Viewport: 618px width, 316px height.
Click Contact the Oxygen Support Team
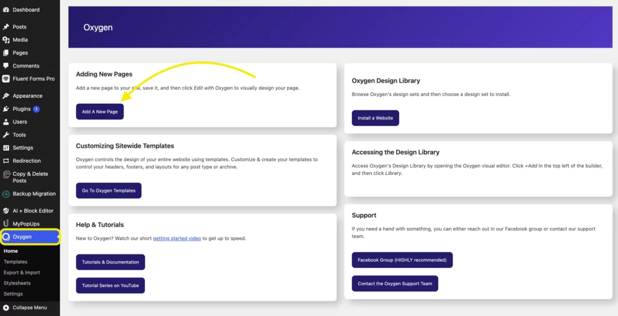395,283
